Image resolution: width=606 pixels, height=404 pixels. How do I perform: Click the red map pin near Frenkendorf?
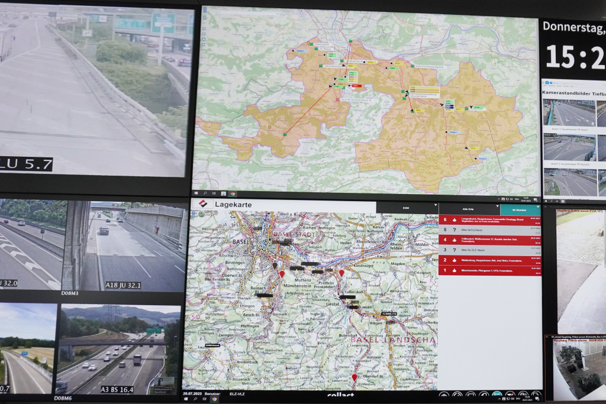pos(341,273)
